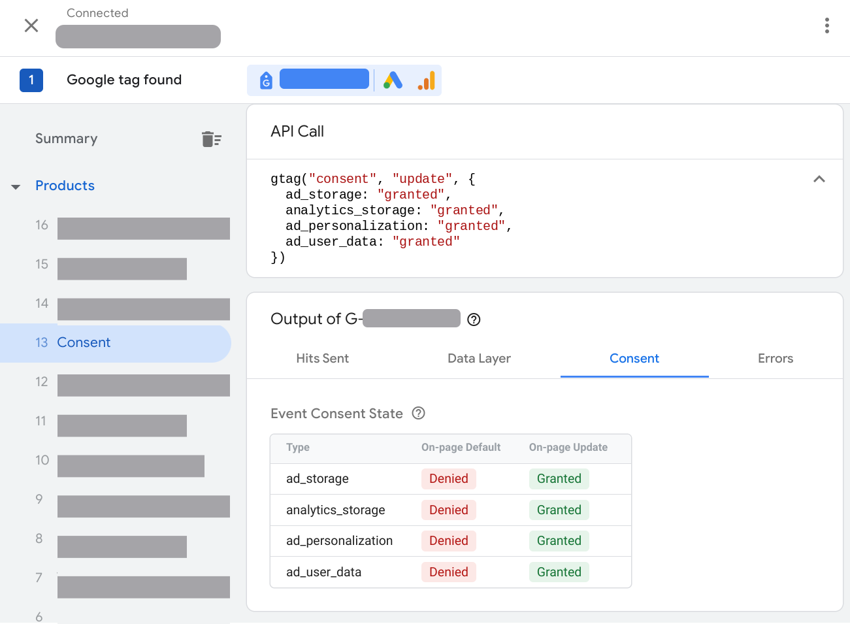Click the Google Analytics icon
This screenshot has height=624, width=850.
click(x=425, y=78)
